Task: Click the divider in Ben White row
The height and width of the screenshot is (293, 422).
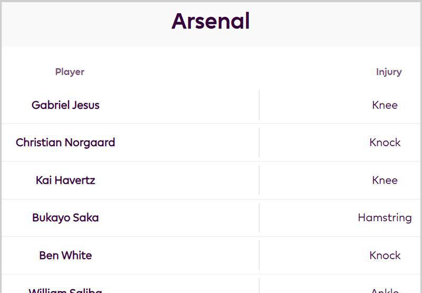Action: (x=259, y=256)
